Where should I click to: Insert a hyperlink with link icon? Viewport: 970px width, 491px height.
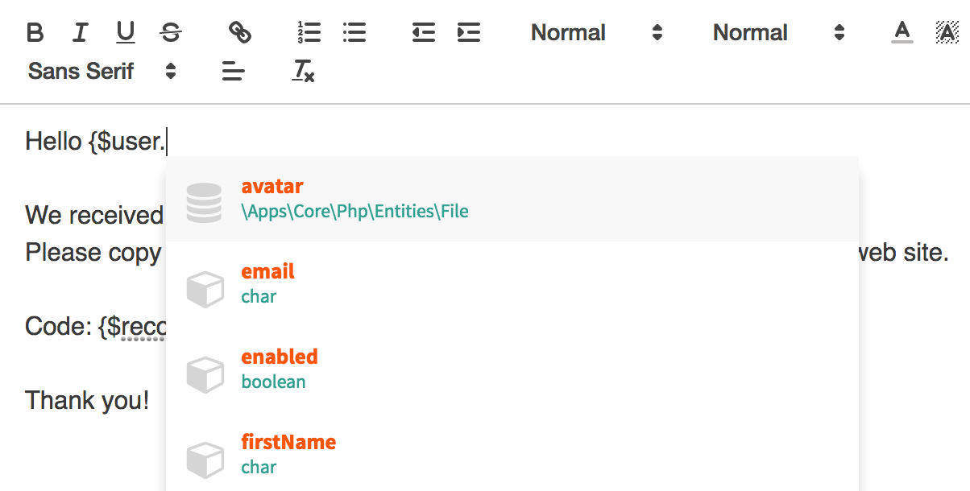pos(240,33)
